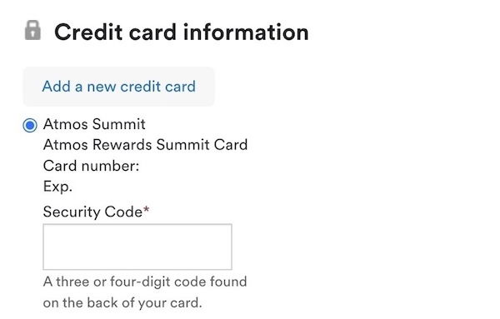Screen dimensions: 500x319
Task: Click the Exp. expiration line
Action: [57, 187]
